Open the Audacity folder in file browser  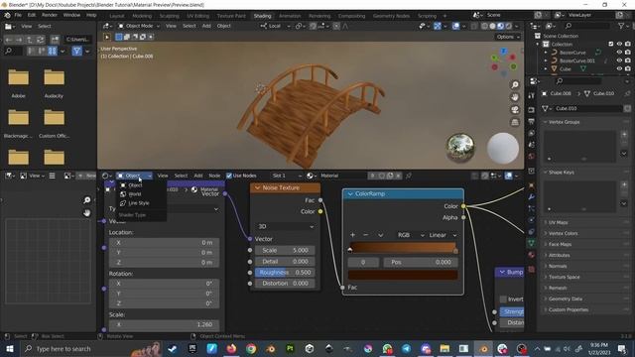tap(54, 83)
